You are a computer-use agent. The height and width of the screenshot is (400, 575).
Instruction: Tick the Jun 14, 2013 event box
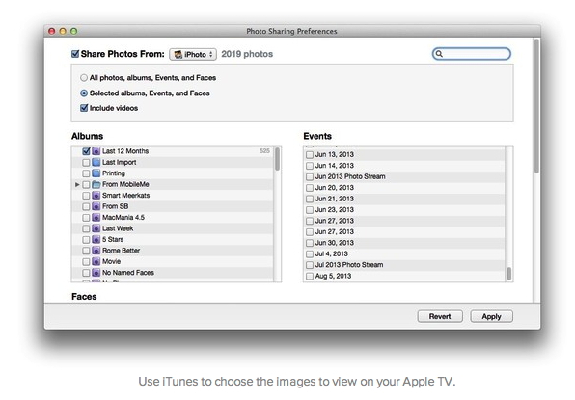310,166
